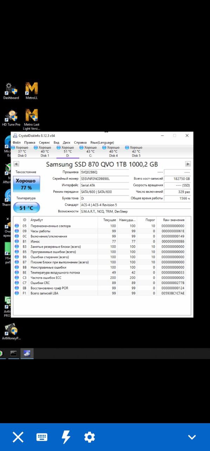
Task: Click the Число включений 329 раз field
Action: tap(177, 192)
